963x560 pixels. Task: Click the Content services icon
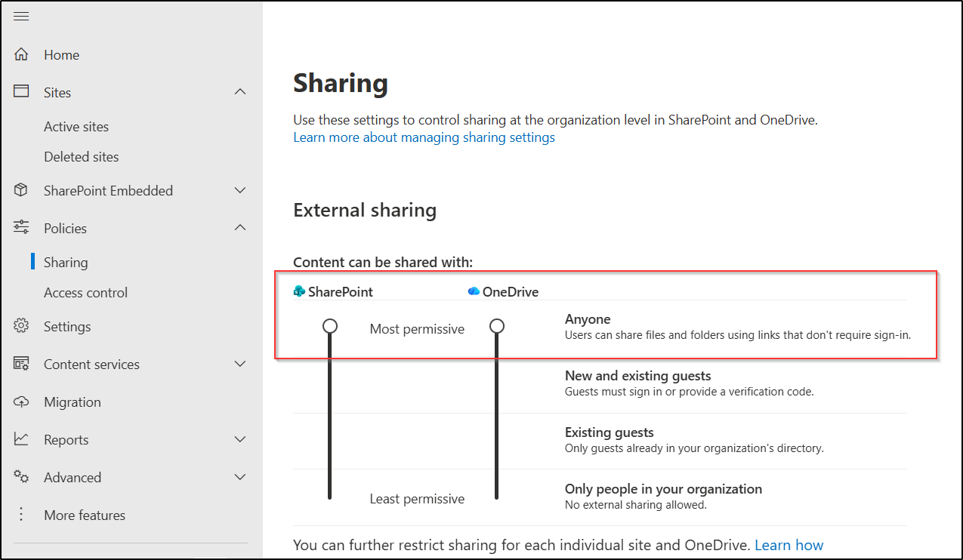pyautogui.click(x=21, y=364)
